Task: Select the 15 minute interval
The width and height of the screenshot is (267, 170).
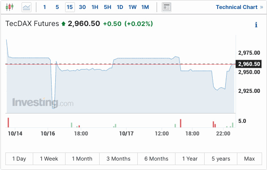Action: pyautogui.click(x=70, y=7)
